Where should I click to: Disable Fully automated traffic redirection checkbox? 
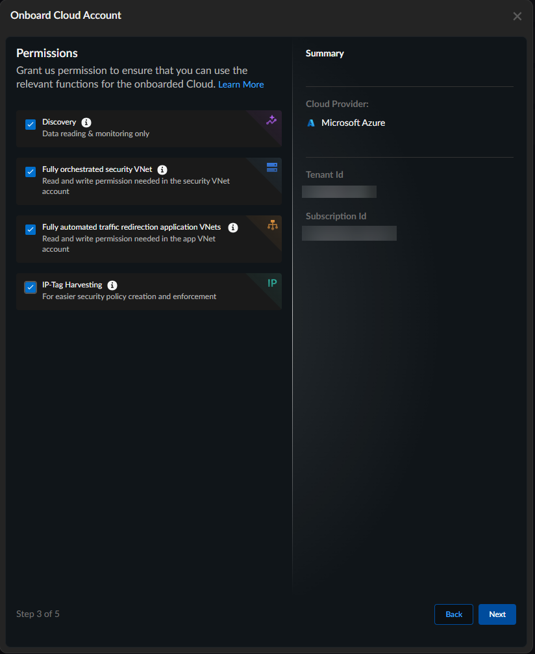[31, 230]
